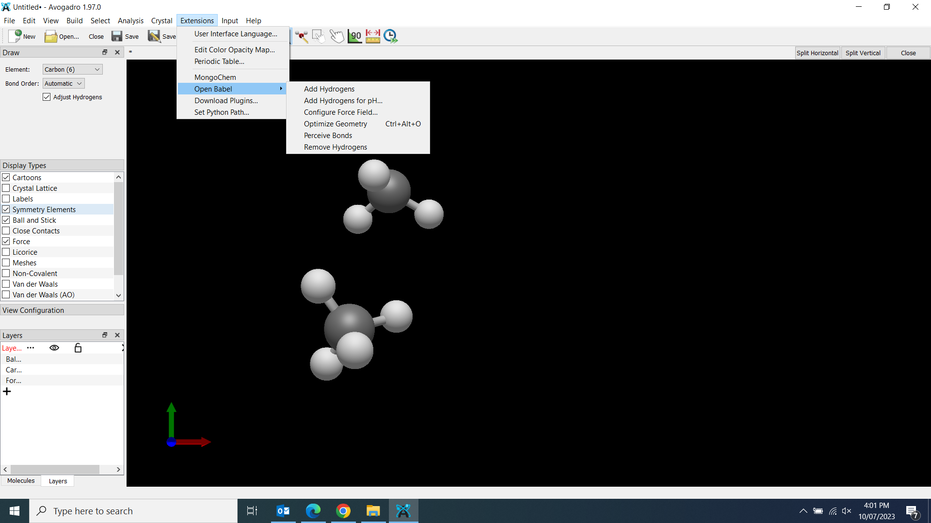Close the Draw panel

click(117, 52)
